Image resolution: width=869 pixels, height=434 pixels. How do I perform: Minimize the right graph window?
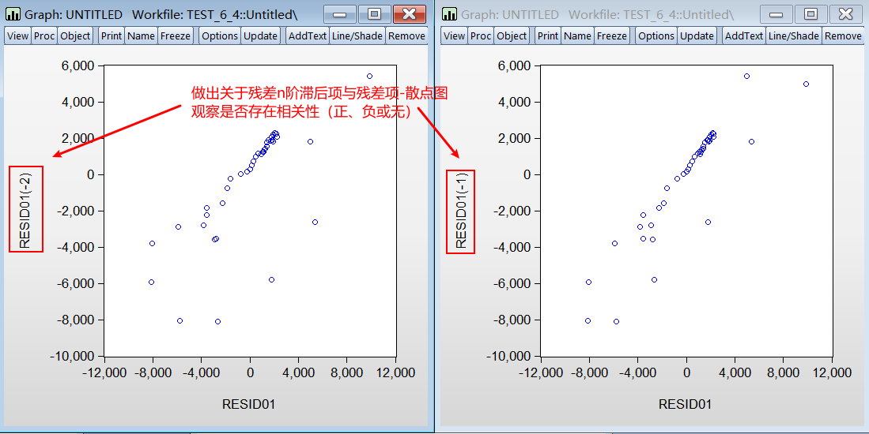tap(776, 14)
